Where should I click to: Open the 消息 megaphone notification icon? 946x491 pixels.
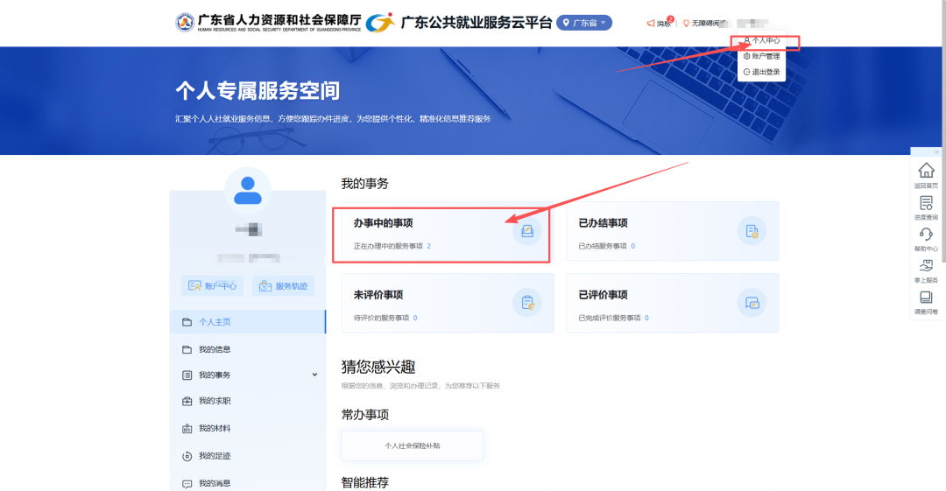pos(650,24)
